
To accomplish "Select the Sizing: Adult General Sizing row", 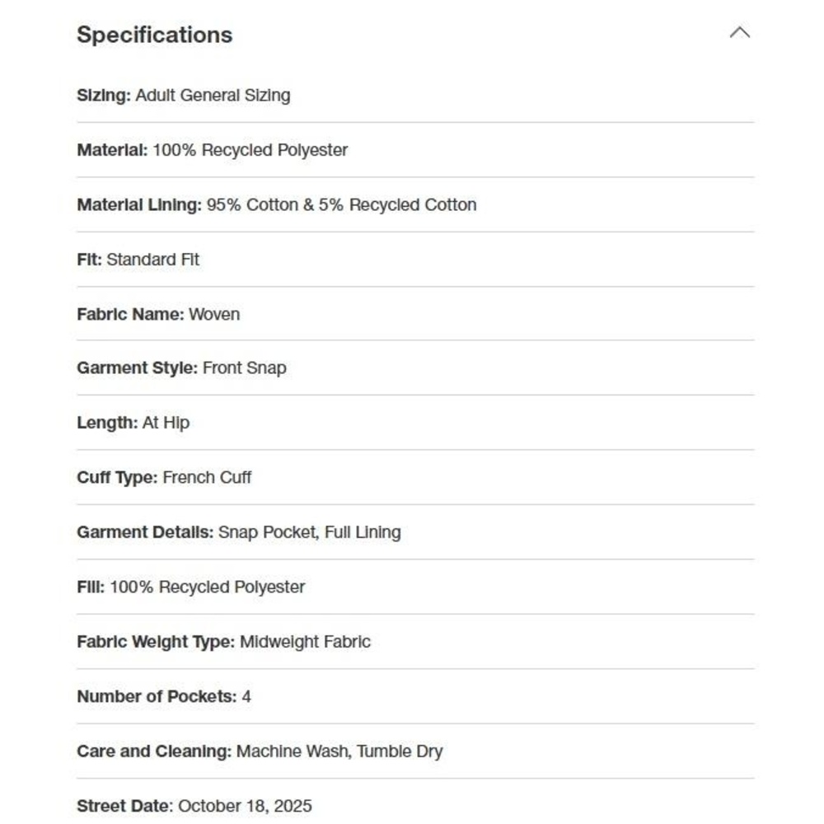I will point(415,96).
